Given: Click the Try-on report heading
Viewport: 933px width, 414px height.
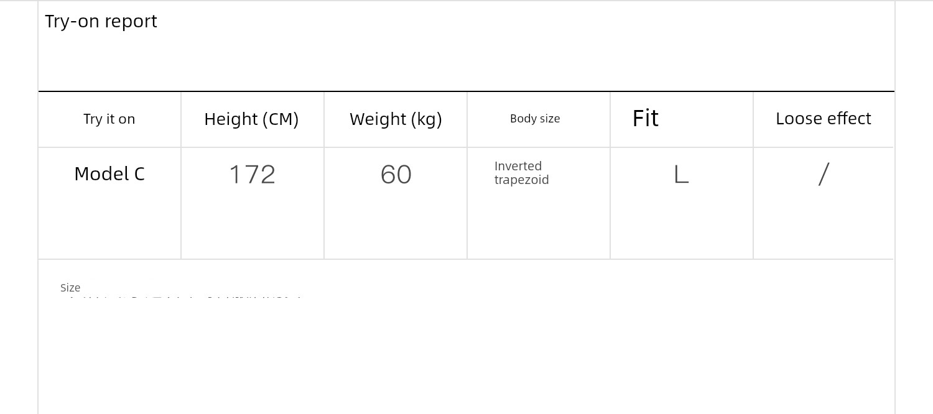Looking at the screenshot, I should click(101, 21).
